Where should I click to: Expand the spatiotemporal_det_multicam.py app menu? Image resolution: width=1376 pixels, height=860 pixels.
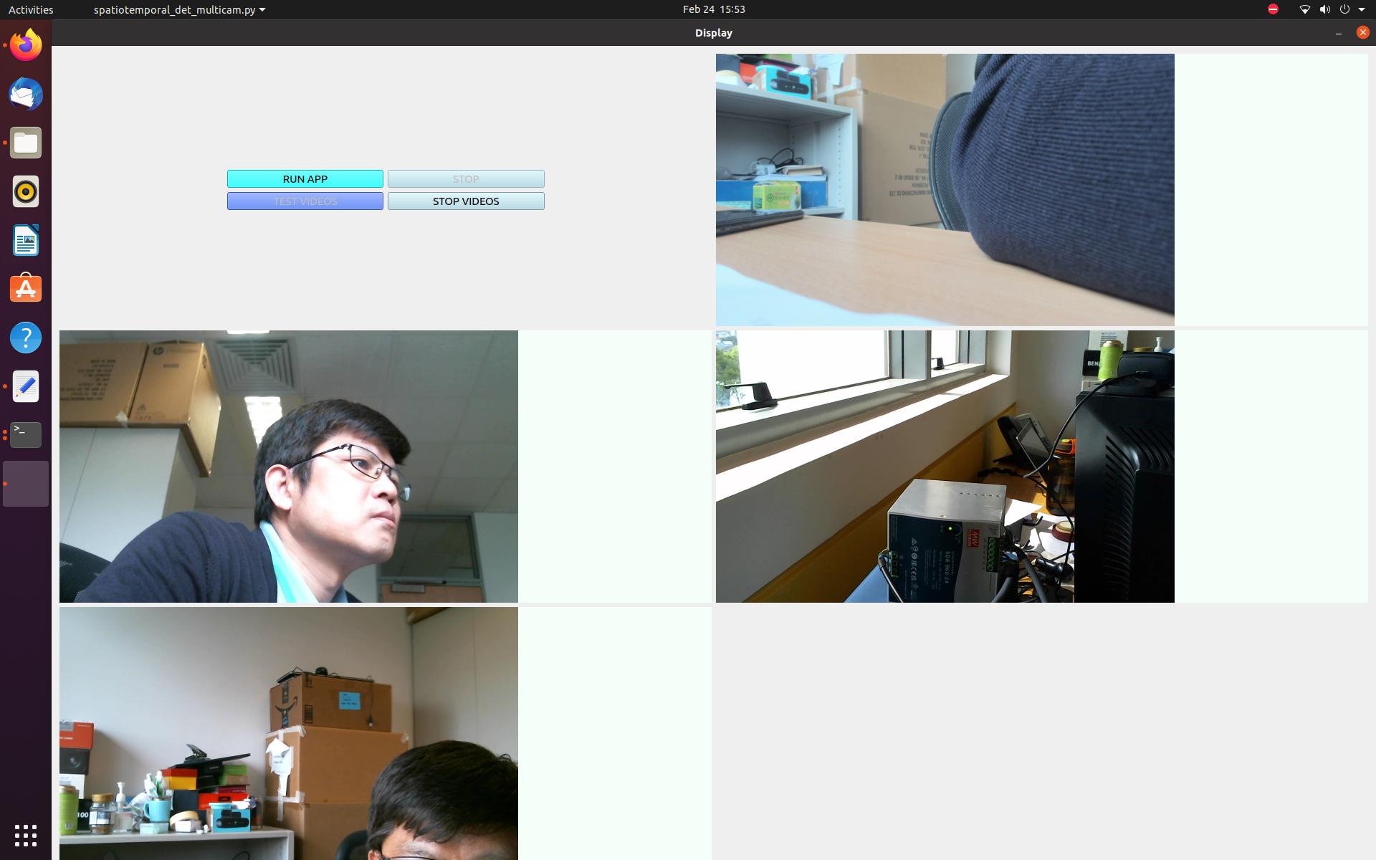[179, 9]
